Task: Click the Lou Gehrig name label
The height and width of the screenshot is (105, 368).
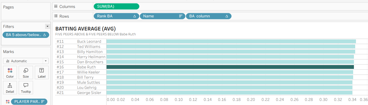Action: click(x=87, y=88)
